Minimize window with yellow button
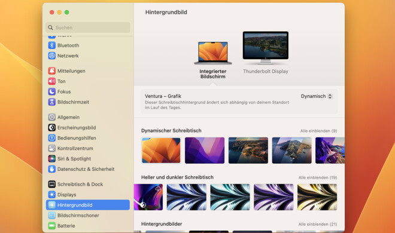Viewport: 395px width, 233px height. click(59, 12)
